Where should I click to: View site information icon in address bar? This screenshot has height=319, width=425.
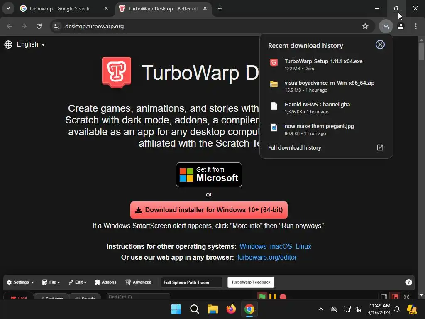[x=57, y=26]
